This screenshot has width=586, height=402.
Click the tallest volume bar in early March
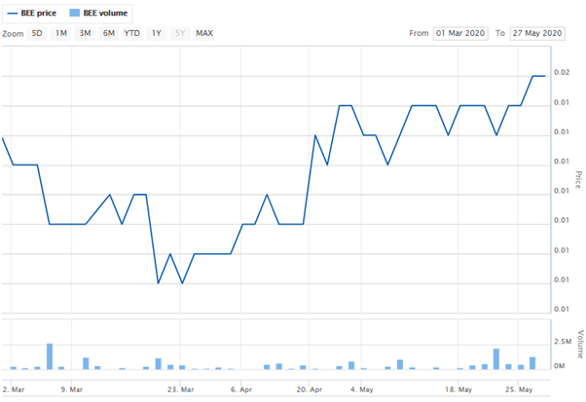[x=50, y=356]
